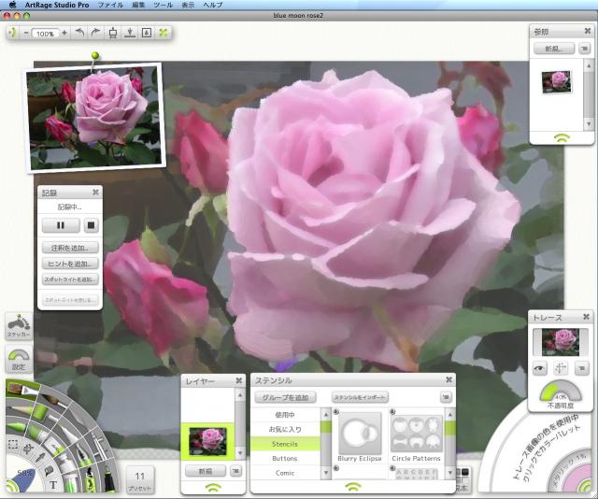Screen dimensions: 598x499
Task: Open the 参照 panel options menu button
Action: pos(583,49)
